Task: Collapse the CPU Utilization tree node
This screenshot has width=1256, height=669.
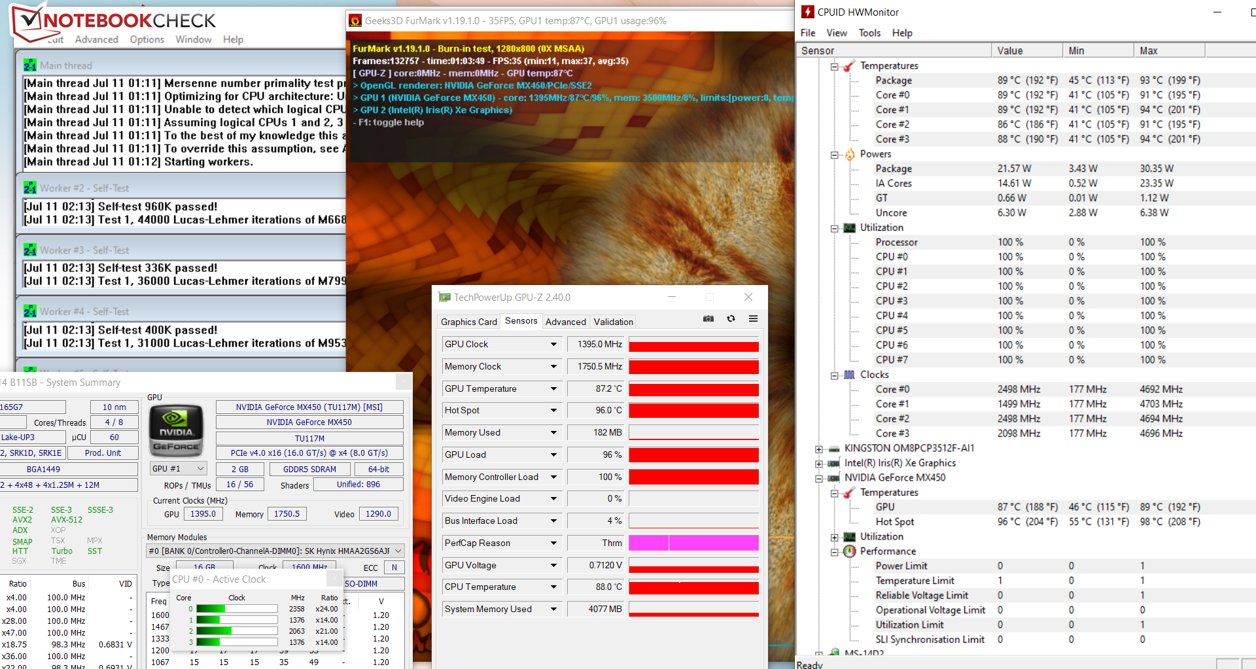Action: pyautogui.click(x=835, y=228)
